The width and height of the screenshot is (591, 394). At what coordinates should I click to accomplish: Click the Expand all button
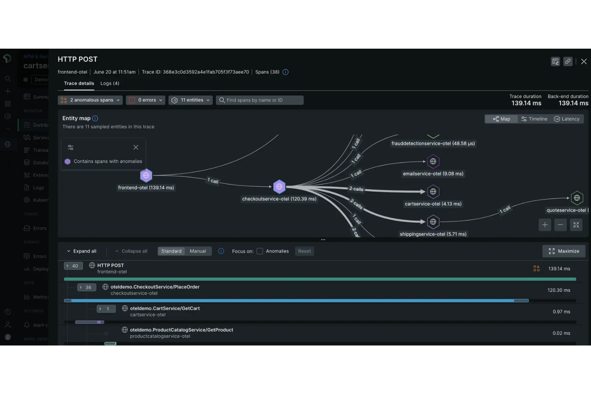pos(82,251)
